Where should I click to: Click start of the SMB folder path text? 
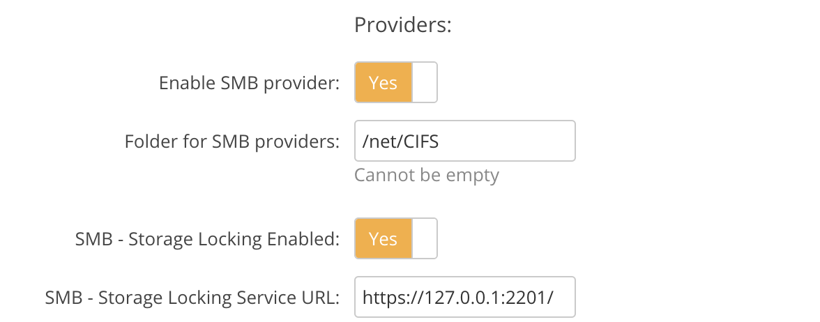tap(363, 141)
